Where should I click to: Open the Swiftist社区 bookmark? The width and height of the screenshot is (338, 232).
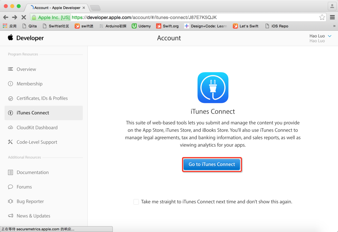pos(56,26)
